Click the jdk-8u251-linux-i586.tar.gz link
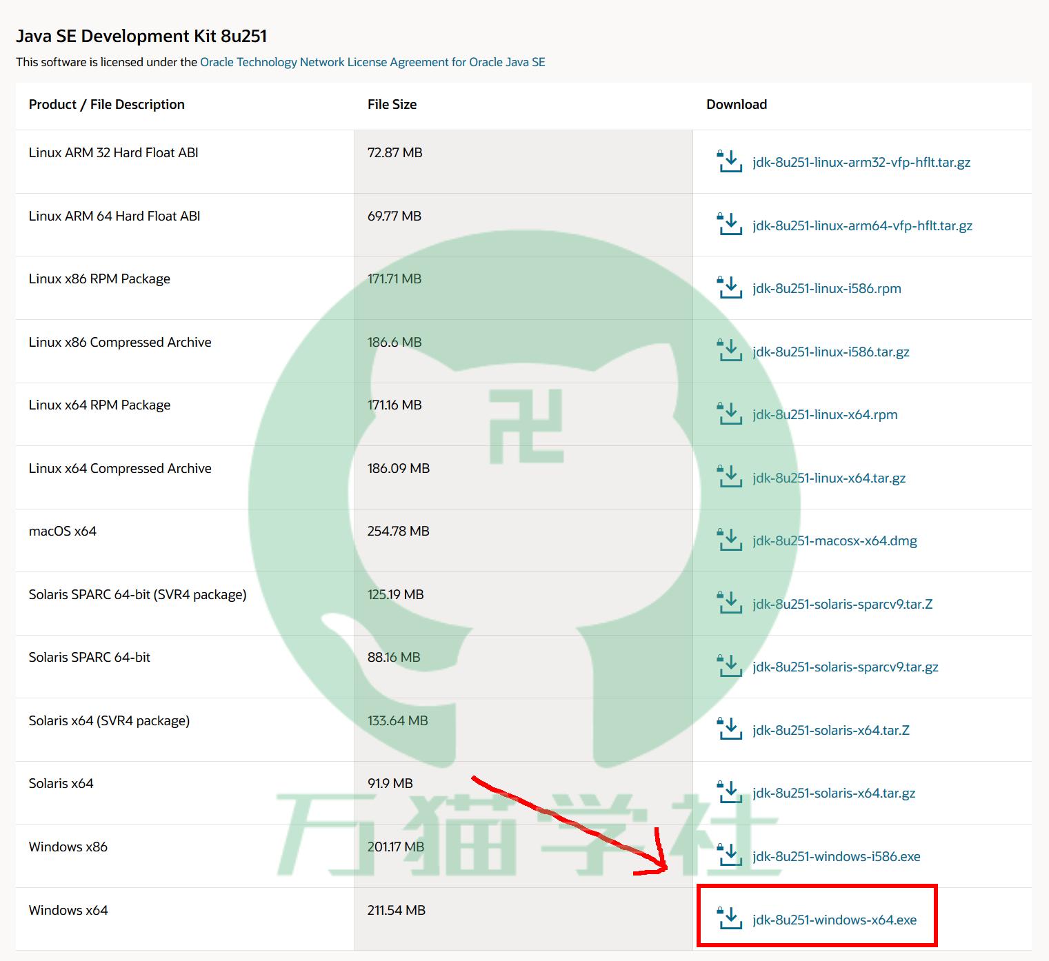This screenshot has height=961, width=1049. (830, 352)
